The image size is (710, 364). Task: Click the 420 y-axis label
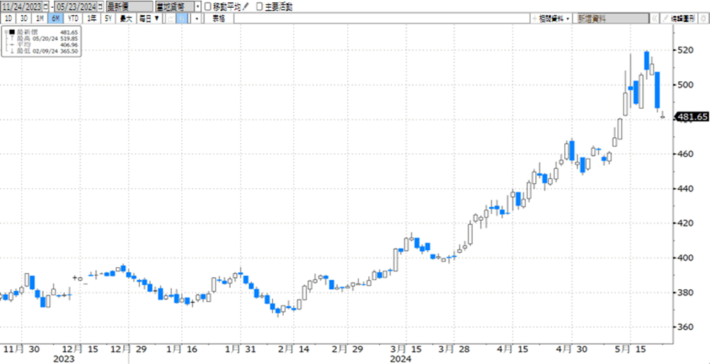(x=687, y=223)
